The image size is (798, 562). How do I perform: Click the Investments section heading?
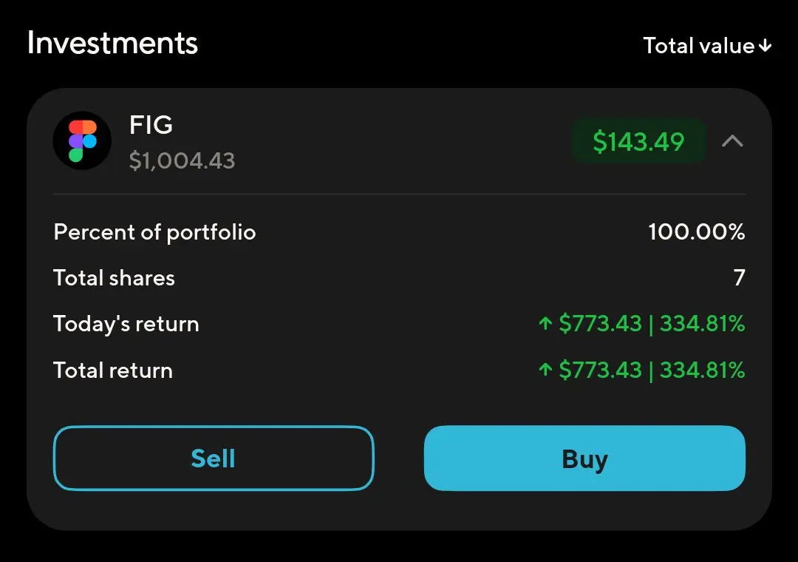[112, 43]
